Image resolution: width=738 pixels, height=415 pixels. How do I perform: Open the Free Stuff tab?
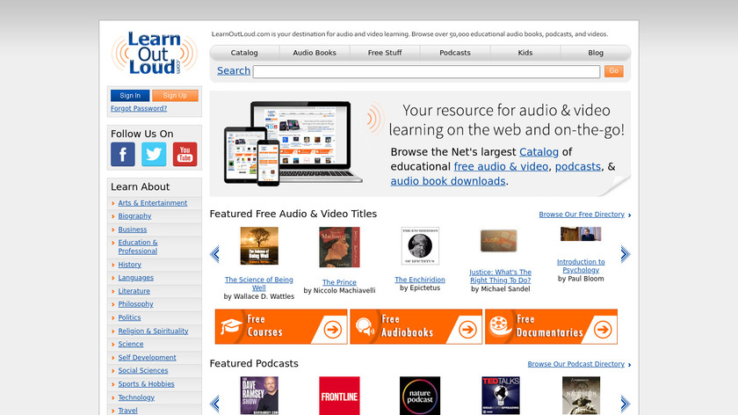385,53
